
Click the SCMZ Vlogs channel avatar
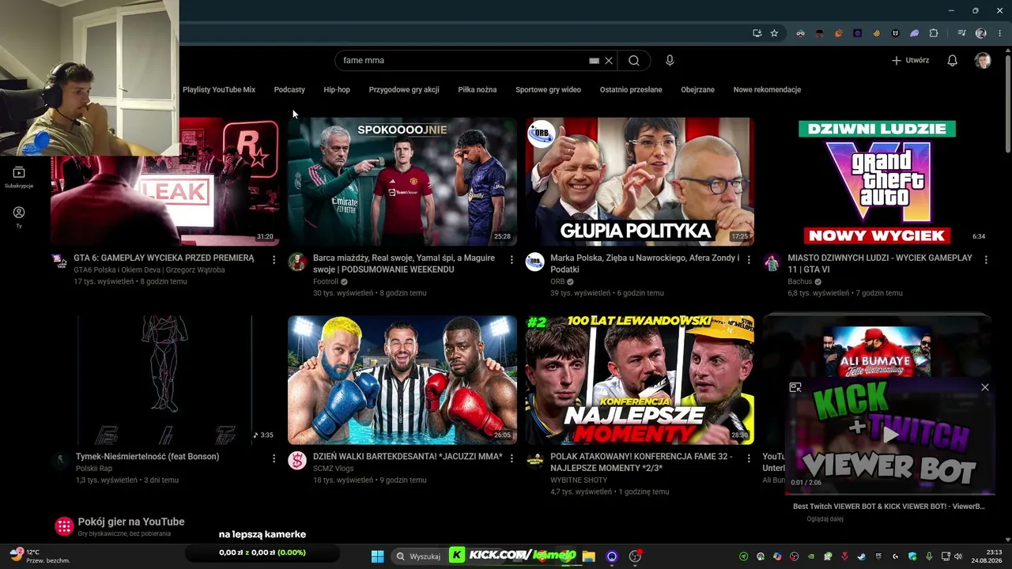[297, 461]
